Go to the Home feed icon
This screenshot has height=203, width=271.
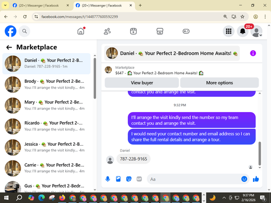tap(81, 31)
